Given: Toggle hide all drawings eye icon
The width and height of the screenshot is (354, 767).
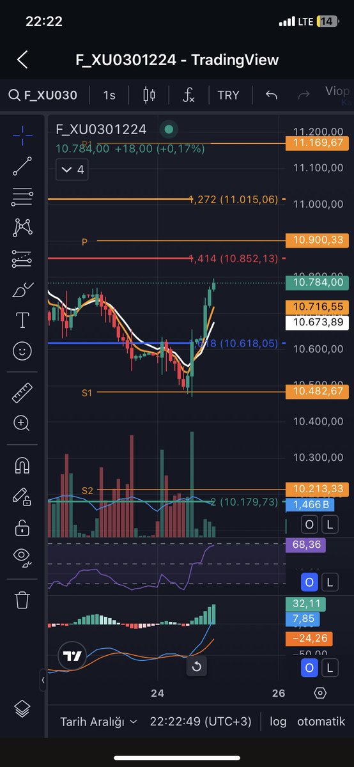Looking at the screenshot, I should 22,558.
